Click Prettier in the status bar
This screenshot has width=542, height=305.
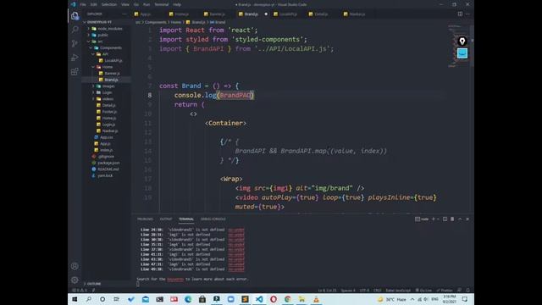tap(445, 290)
